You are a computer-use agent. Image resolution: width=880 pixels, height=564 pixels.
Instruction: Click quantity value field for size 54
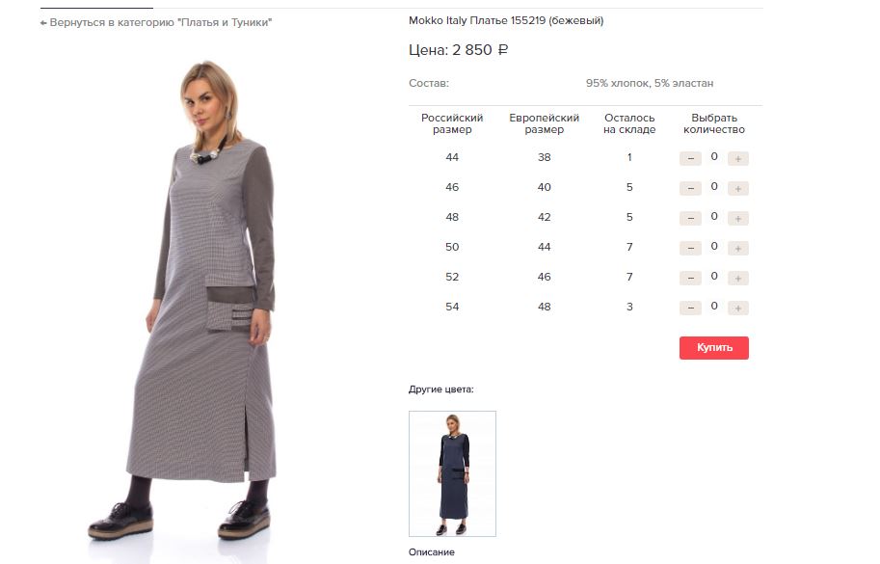(714, 306)
